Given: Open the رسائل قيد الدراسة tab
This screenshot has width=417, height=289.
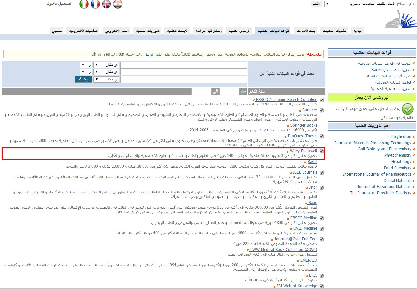Looking at the screenshot, I should coord(208,31).
